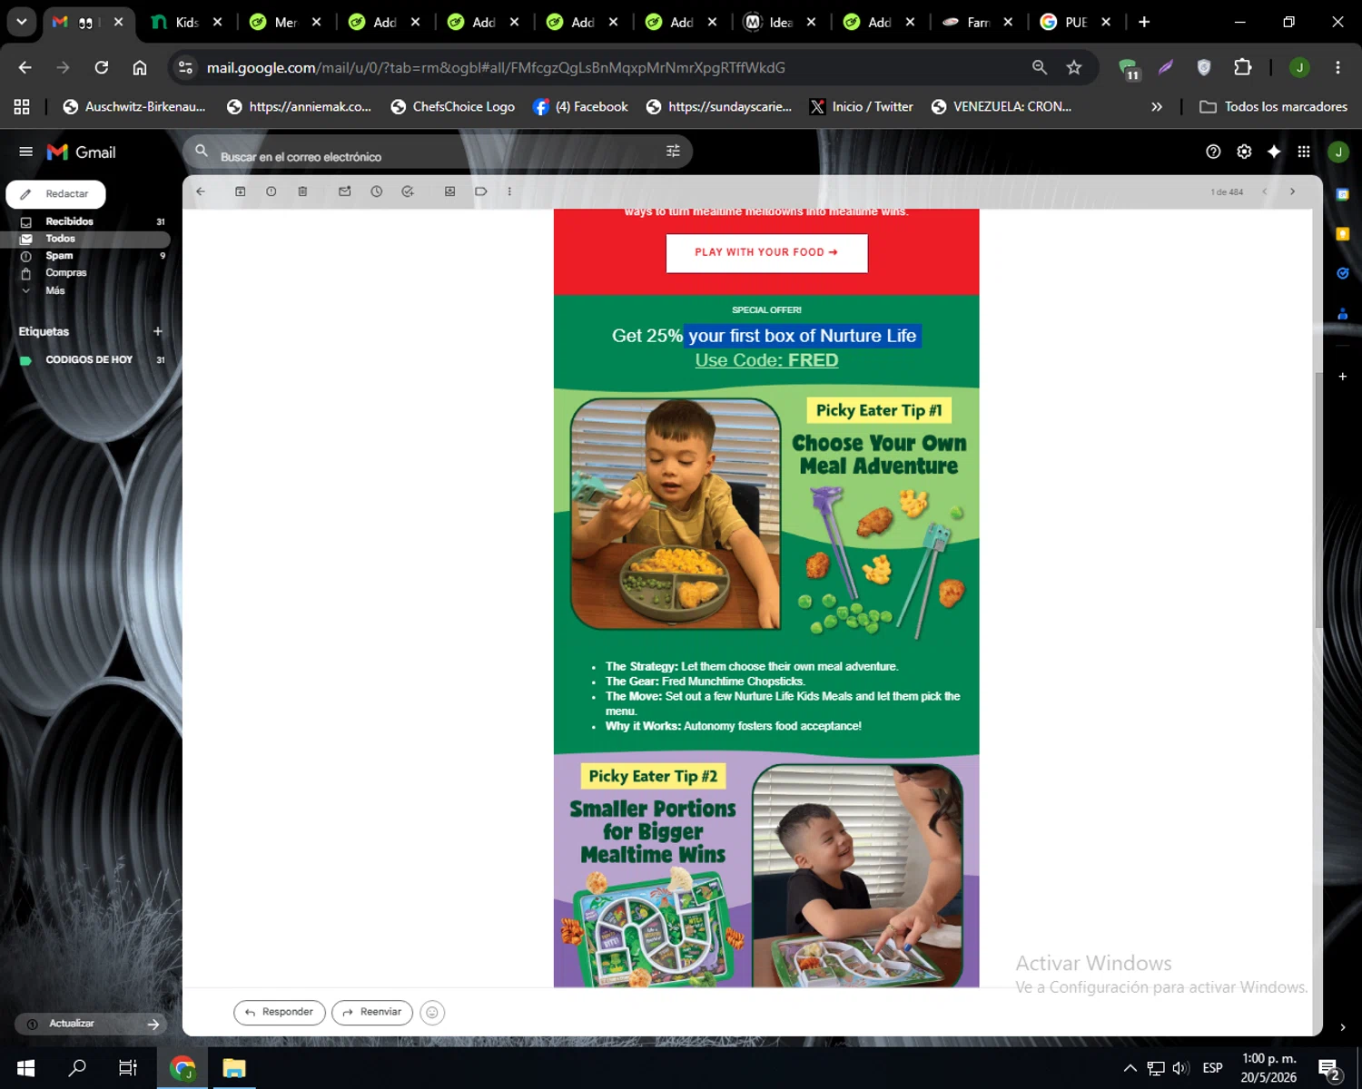Click the email vertical scrollbar
1362x1089 pixels.
tap(1318, 499)
